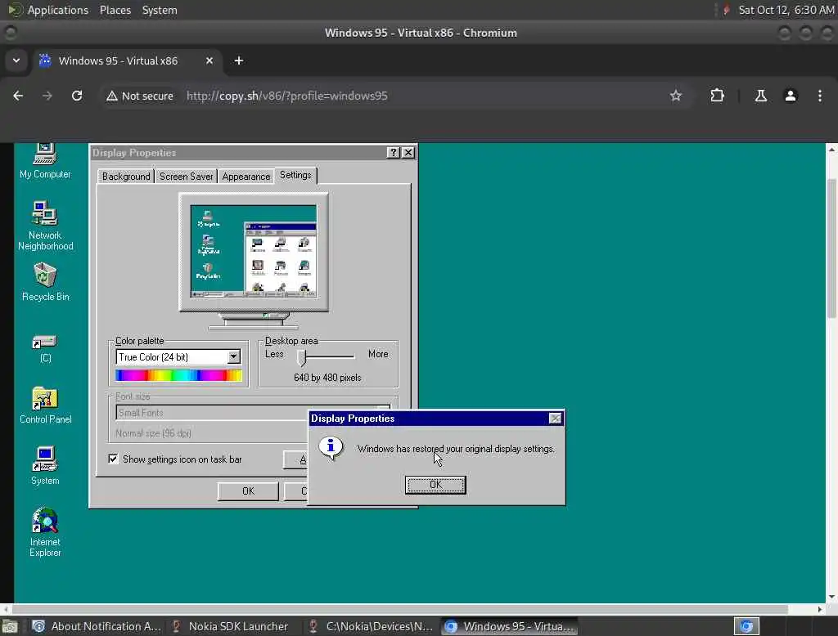Bookmark this page with the star icon
The height and width of the screenshot is (636, 838).
675,96
